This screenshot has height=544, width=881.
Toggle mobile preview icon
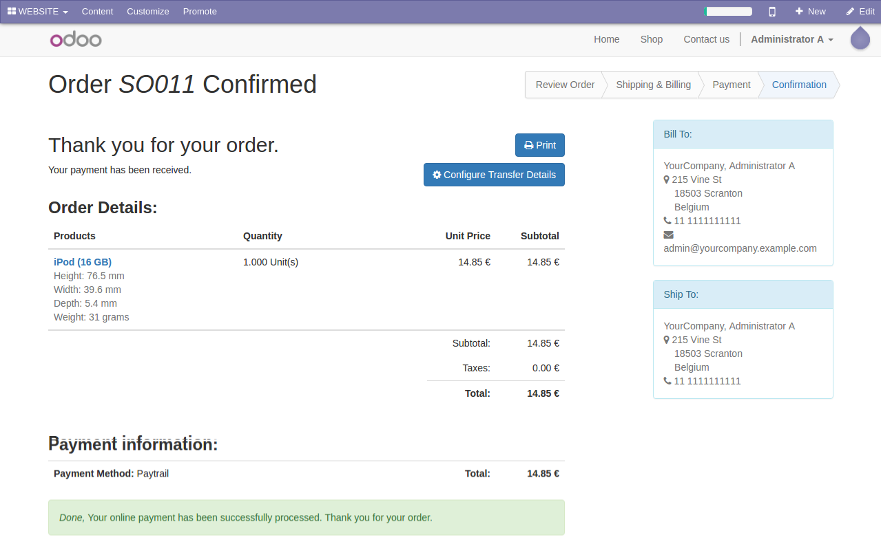click(x=772, y=11)
